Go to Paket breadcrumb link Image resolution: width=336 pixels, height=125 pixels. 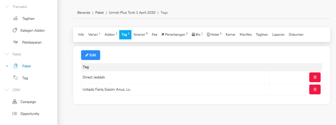tap(100, 13)
